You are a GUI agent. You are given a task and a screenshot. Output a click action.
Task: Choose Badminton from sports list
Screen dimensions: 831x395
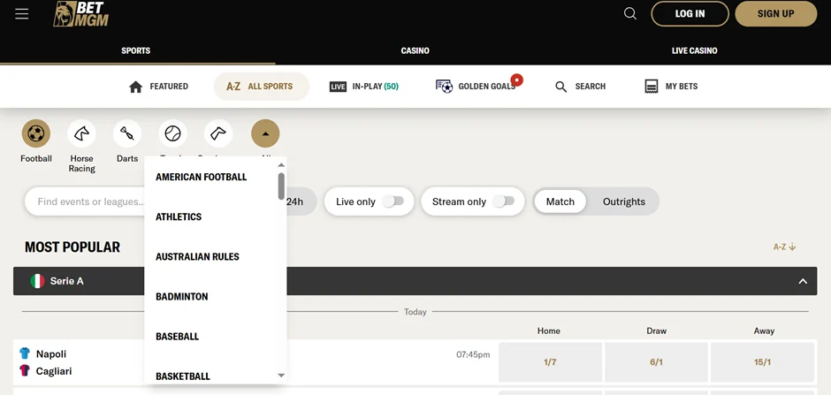coord(182,297)
